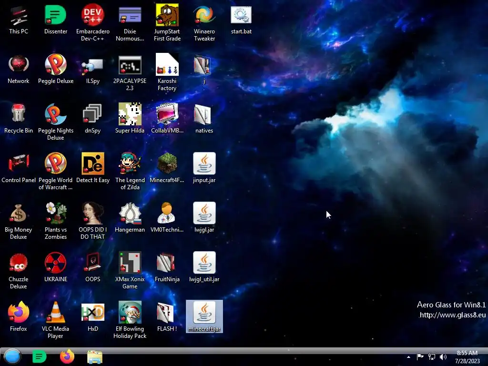Viewport: 488px width, 366px height.
Task: Open the volume speaker tray icon
Action: coord(443,356)
